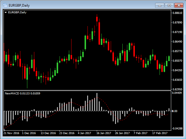Click the 16 Jan 2017 date label

pos(104,133)
